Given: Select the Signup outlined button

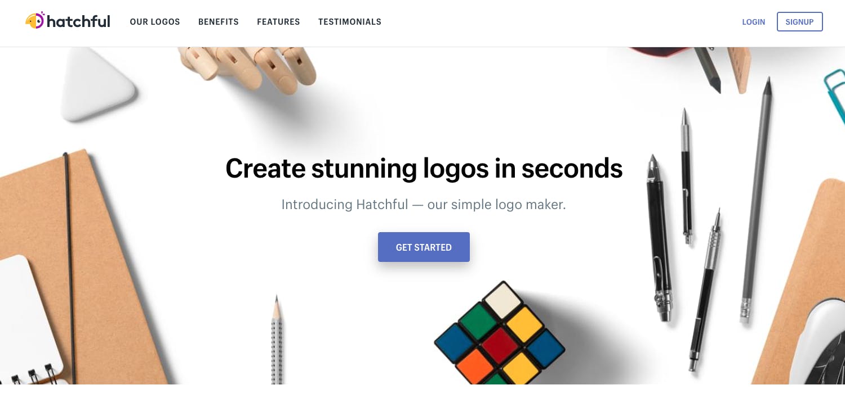Looking at the screenshot, I should click(800, 22).
